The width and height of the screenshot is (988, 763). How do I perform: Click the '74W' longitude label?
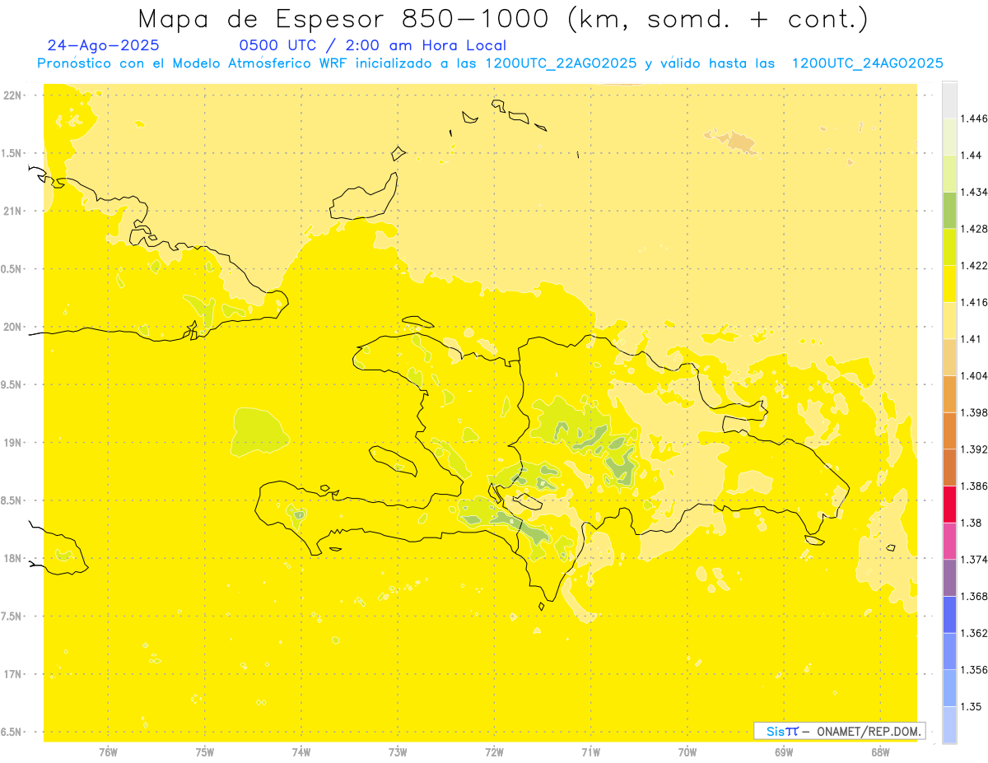click(x=301, y=752)
